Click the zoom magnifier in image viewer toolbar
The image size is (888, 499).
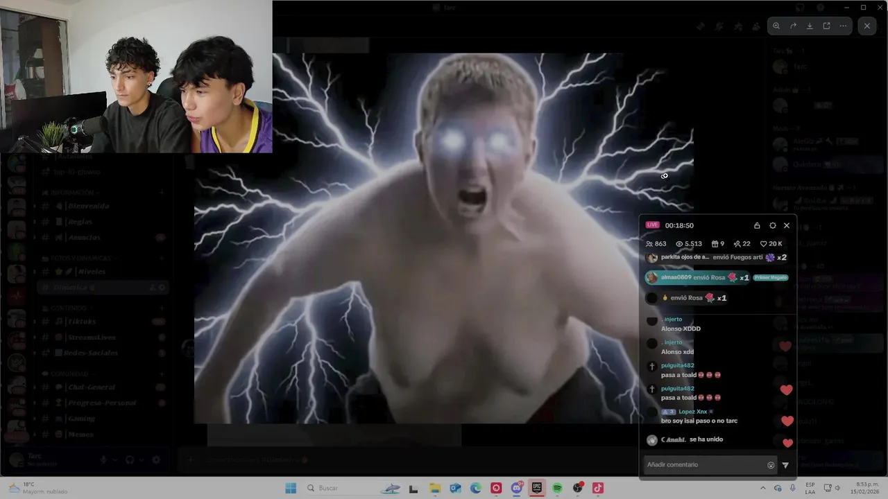click(776, 26)
